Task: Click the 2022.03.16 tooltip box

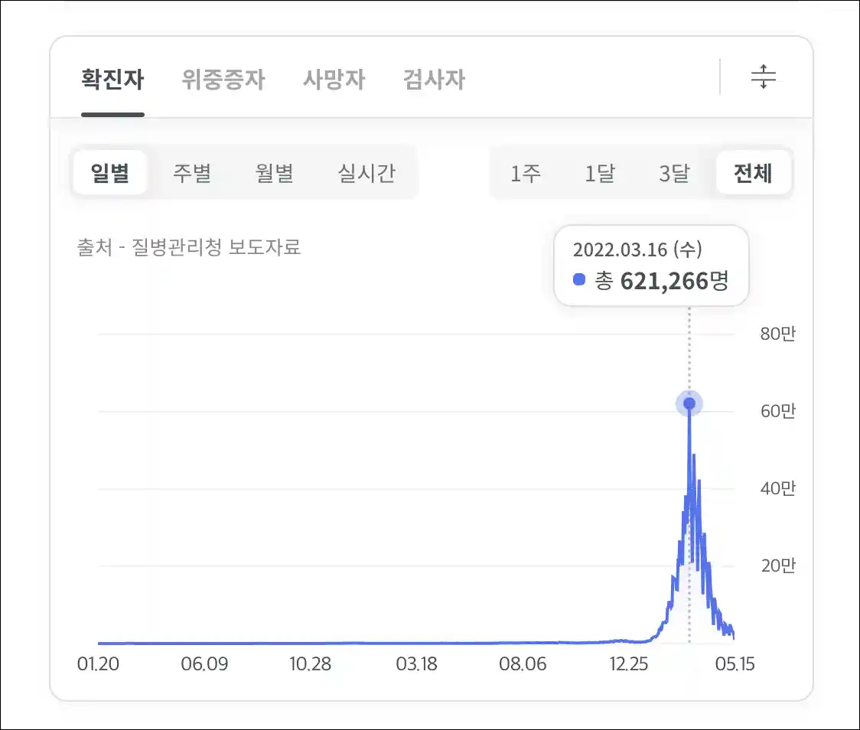Action: coord(650,266)
